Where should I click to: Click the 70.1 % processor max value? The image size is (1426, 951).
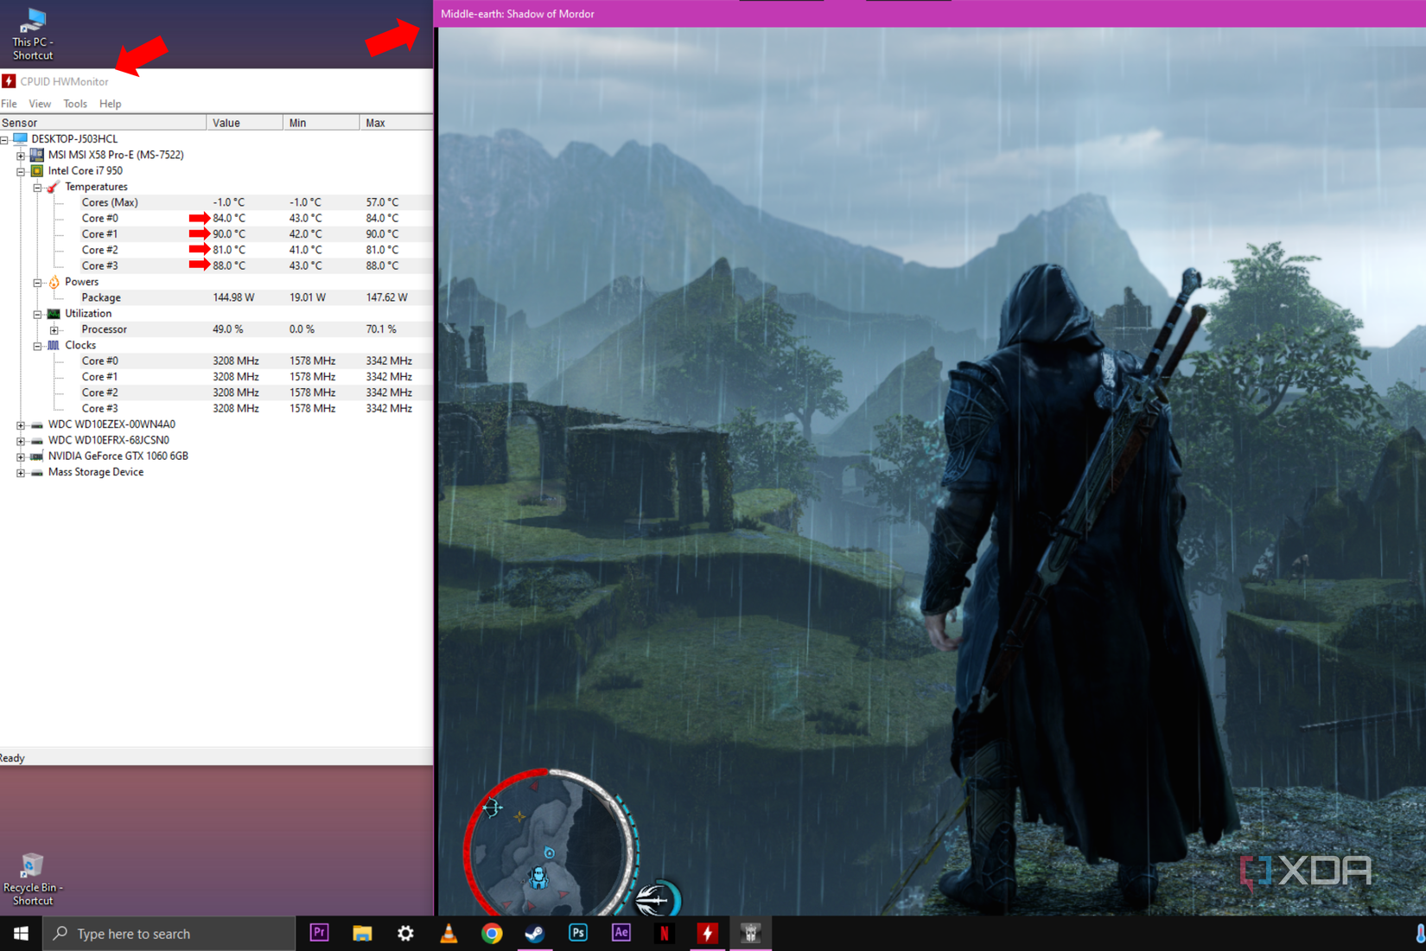click(x=381, y=329)
